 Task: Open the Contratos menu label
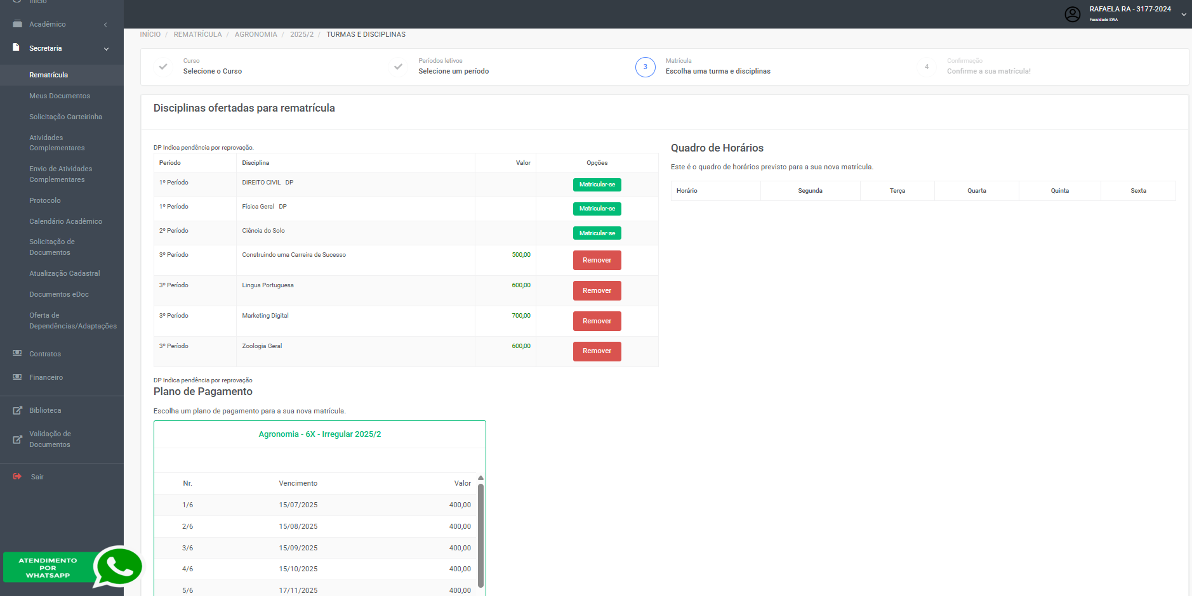coord(45,354)
